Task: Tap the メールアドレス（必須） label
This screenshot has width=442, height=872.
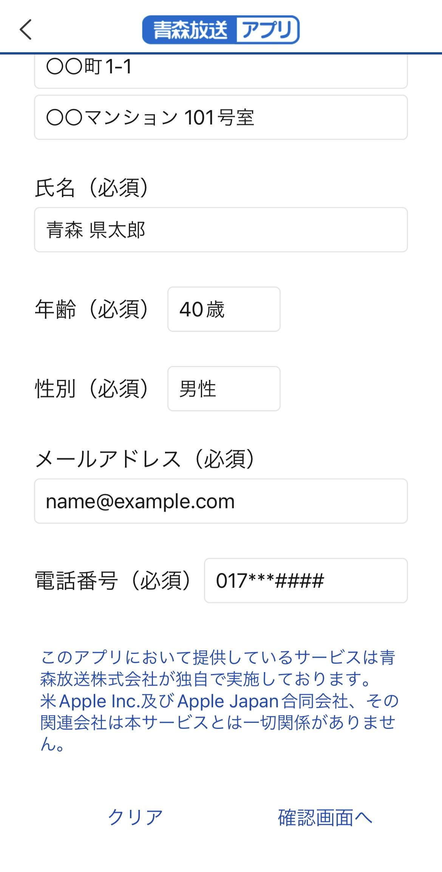Action: pos(145,460)
